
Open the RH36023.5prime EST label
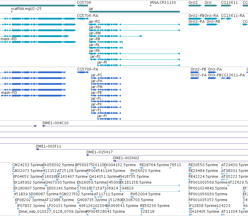coord(145,171)
